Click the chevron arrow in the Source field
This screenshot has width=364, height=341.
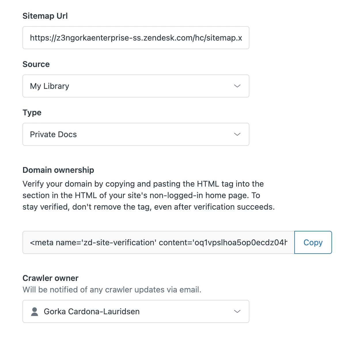(x=237, y=86)
